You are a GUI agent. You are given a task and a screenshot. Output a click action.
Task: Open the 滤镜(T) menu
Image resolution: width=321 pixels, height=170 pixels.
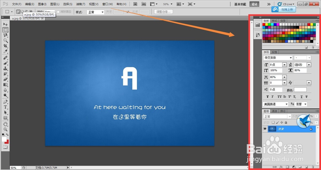(x=81, y=4)
